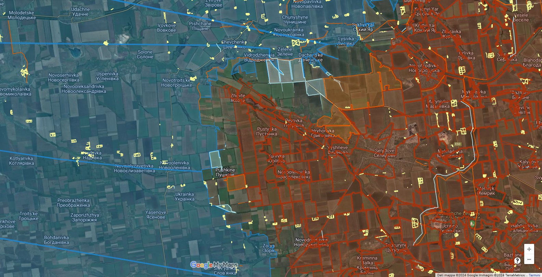Select the Tsukuryne label
The image size is (542, 277).
click(x=396, y=247)
